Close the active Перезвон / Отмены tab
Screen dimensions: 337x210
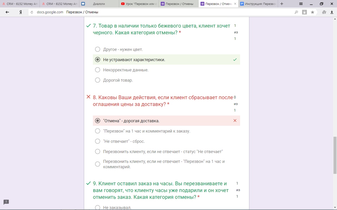(x=235, y=4)
